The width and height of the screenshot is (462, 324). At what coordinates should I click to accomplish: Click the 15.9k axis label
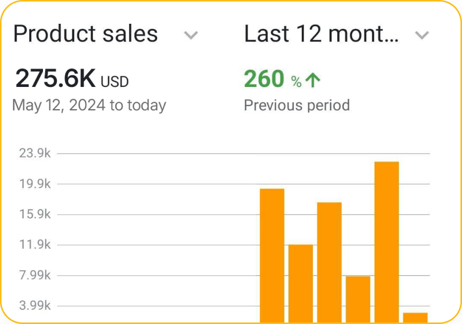(x=35, y=214)
